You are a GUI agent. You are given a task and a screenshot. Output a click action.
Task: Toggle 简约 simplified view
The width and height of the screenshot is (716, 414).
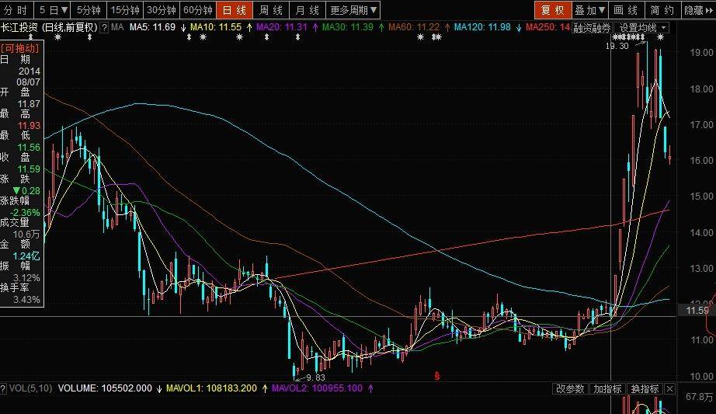(662, 10)
